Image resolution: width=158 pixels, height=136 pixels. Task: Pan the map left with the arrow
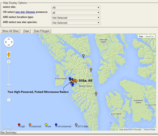(x=6, y=42)
